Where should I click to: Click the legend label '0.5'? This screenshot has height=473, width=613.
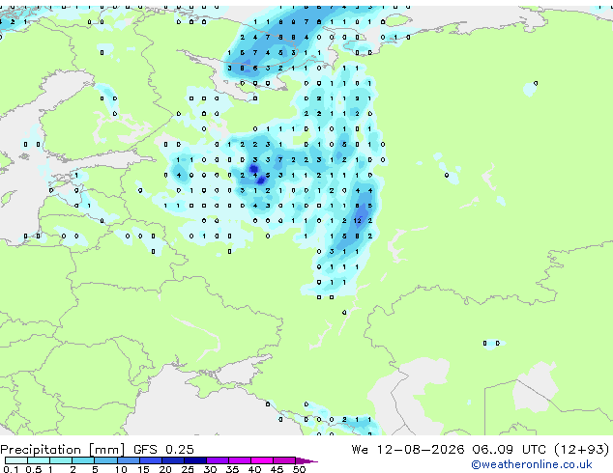pos(33,469)
